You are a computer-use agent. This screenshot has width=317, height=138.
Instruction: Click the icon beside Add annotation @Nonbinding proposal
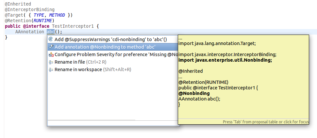pos(51,47)
